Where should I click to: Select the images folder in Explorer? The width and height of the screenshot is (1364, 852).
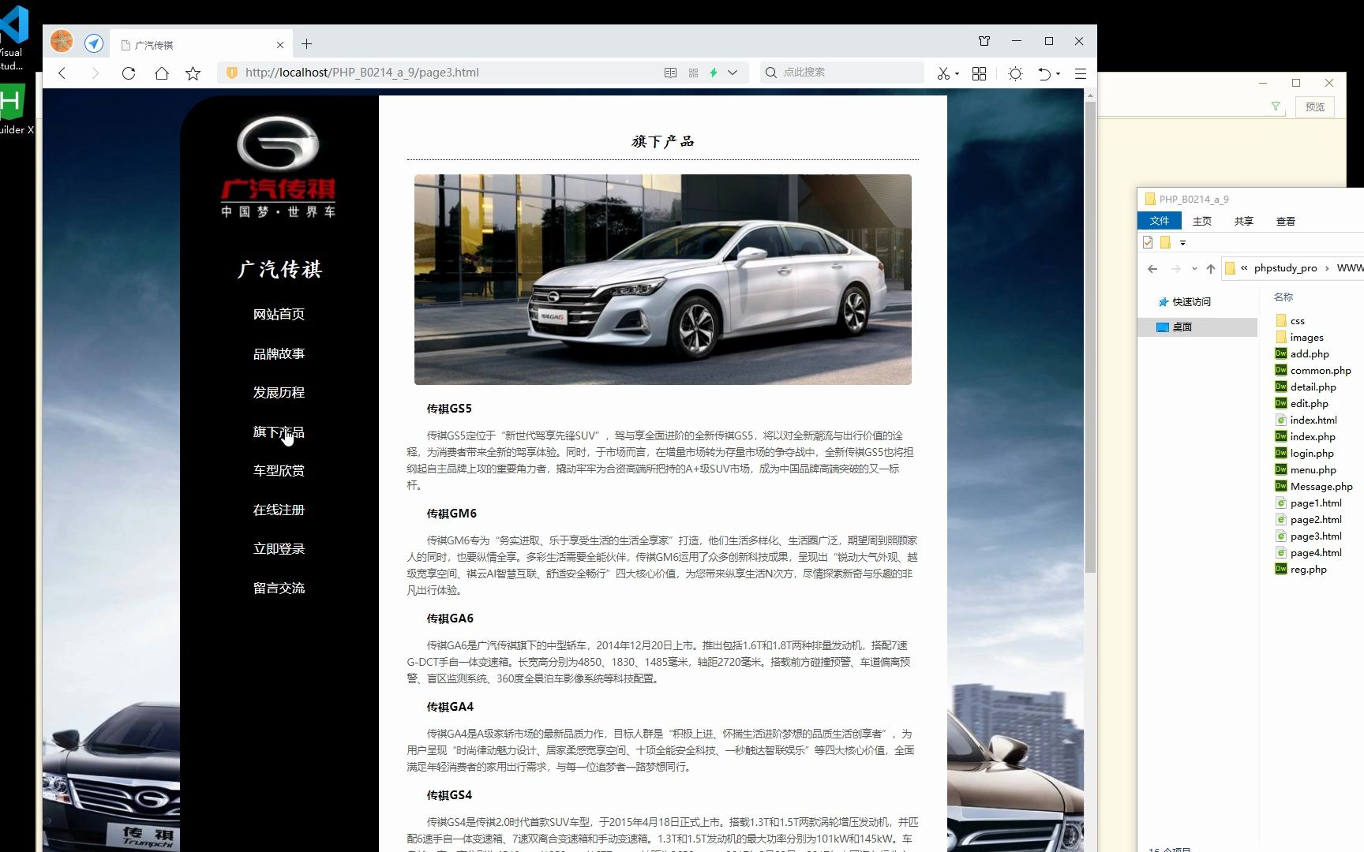click(x=1300, y=338)
